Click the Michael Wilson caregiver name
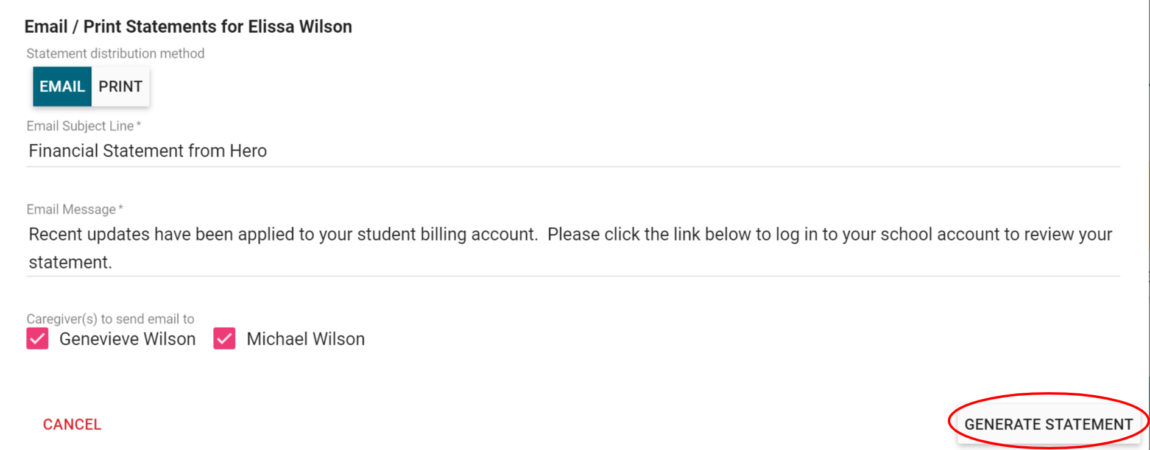 click(305, 339)
